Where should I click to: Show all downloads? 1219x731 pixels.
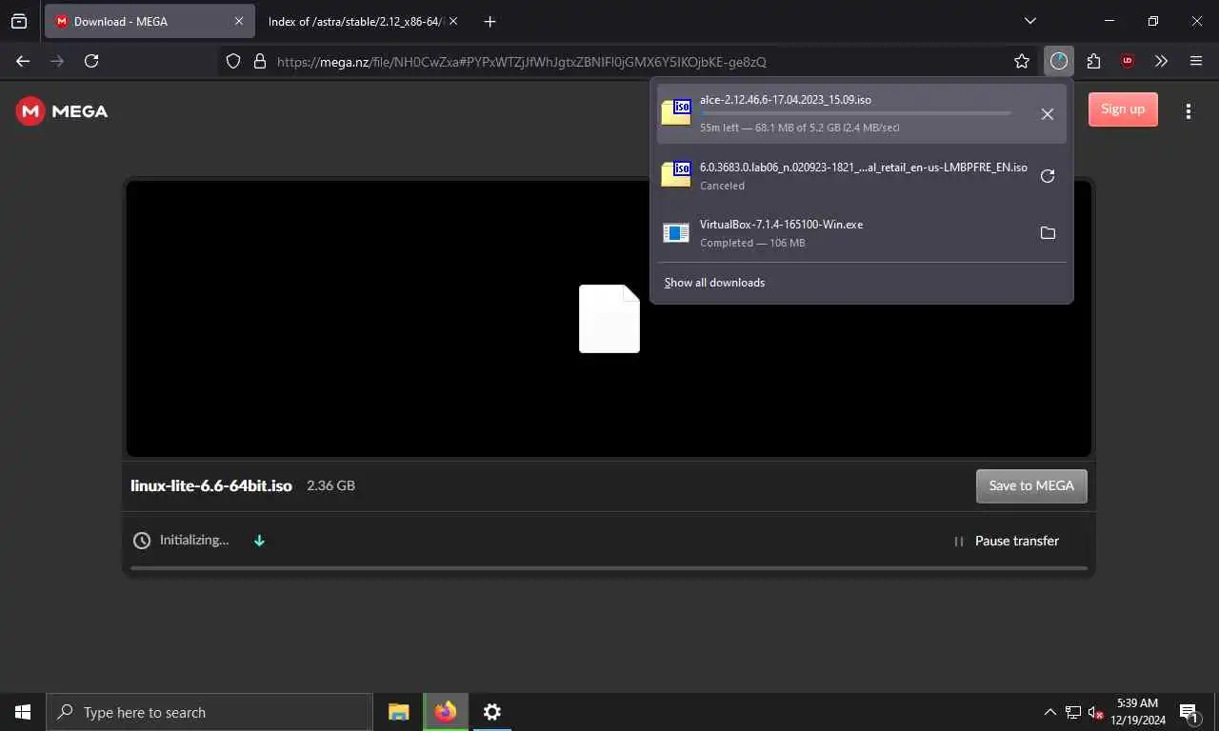714,283
